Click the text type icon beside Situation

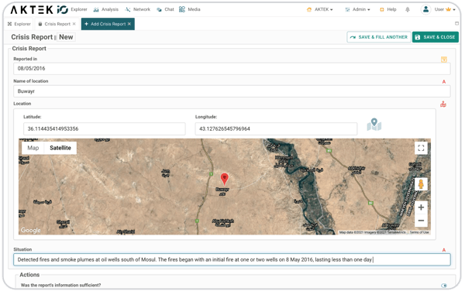pyautogui.click(x=444, y=250)
